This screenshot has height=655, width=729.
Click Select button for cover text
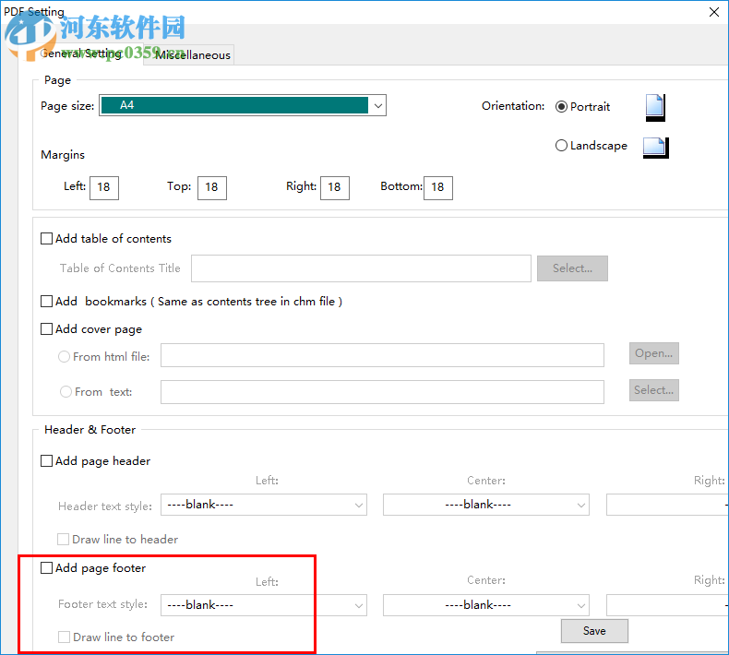653,390
